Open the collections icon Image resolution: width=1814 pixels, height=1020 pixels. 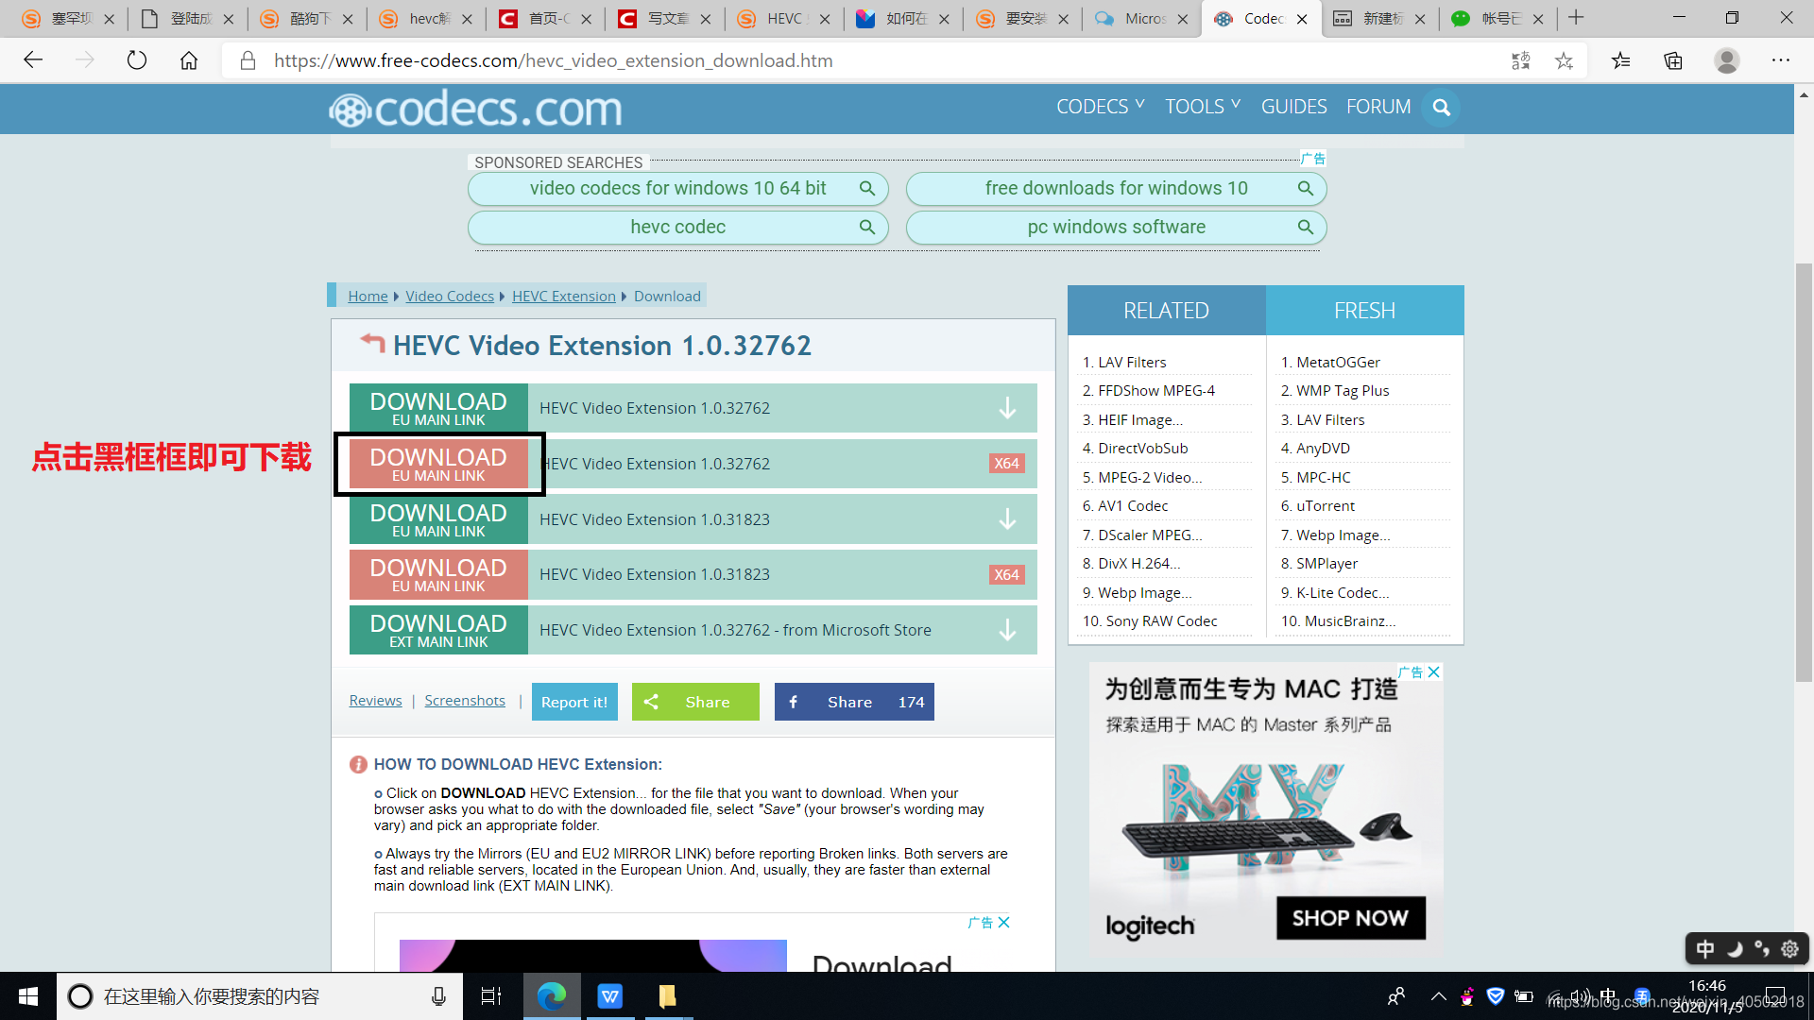click(x=1673, y=60)
